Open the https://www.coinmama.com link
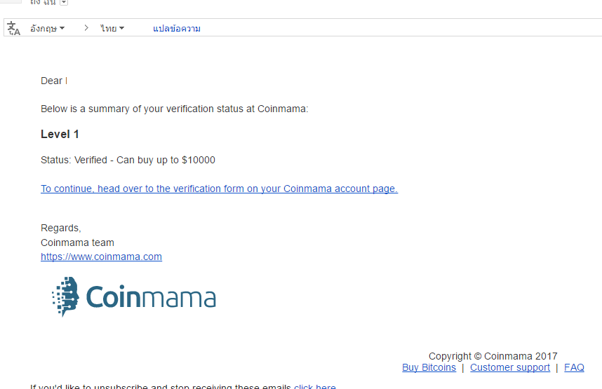The image size is (602, 389). (101, 257)
